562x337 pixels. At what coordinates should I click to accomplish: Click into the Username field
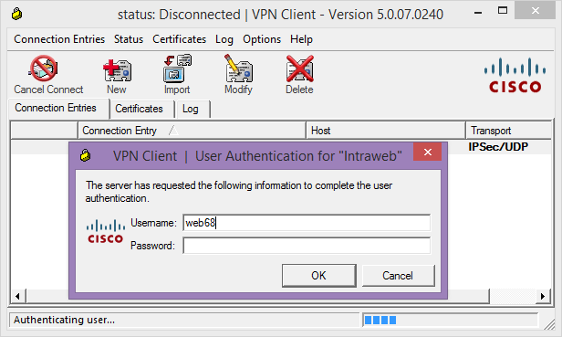tap(307, 223)
